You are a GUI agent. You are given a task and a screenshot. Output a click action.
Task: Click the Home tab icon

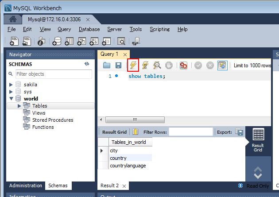point(13,19)
